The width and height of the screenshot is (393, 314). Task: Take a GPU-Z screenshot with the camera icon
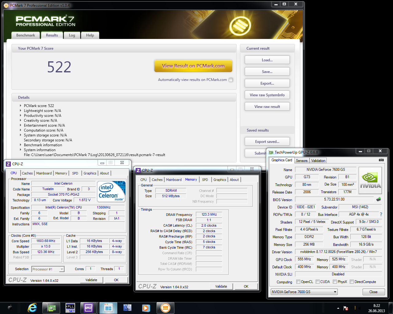[381, 160]
